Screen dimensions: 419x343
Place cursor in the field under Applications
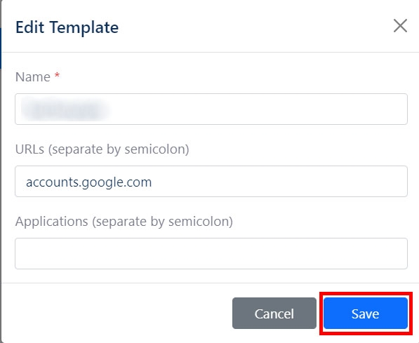211,253
